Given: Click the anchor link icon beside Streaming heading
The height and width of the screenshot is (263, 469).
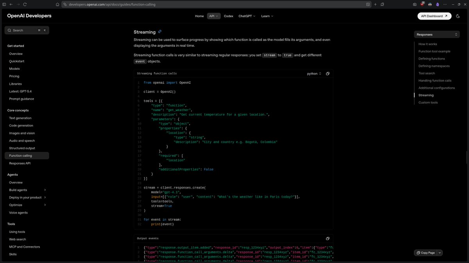Looking at the screenshot, I should (160, 32).
